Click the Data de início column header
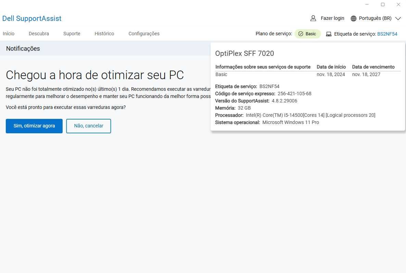This screenshot has width=406, height=273. [331, 67]
